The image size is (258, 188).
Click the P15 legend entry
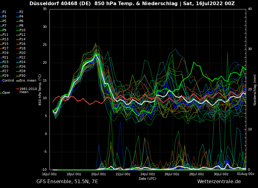(5, 44)
